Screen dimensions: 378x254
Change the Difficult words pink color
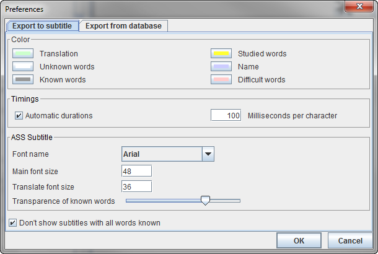coord(221,80)
